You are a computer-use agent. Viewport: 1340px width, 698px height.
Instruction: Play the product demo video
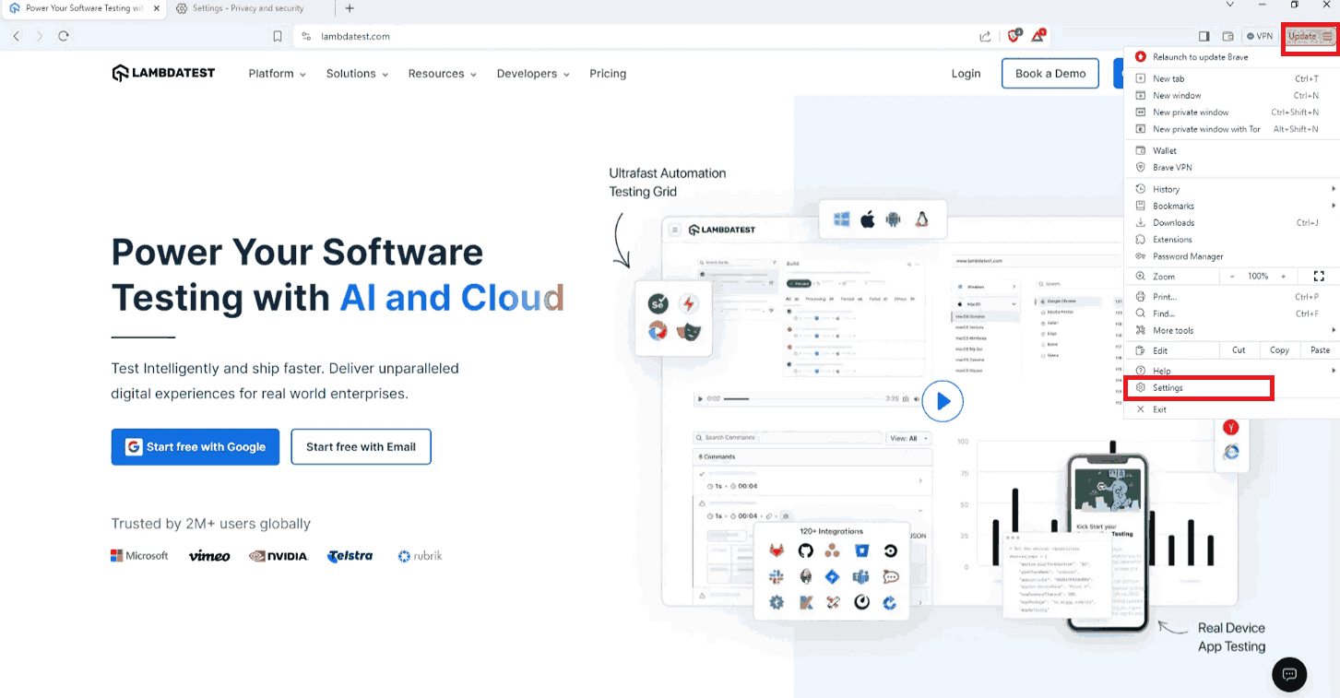(943, 401)
